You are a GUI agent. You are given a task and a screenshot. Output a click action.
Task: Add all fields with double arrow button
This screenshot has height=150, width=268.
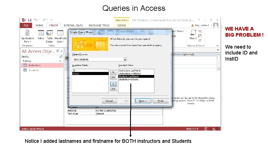tap(113, 77)
